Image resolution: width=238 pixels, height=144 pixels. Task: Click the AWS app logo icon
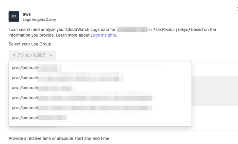click(x=14, y=16)
